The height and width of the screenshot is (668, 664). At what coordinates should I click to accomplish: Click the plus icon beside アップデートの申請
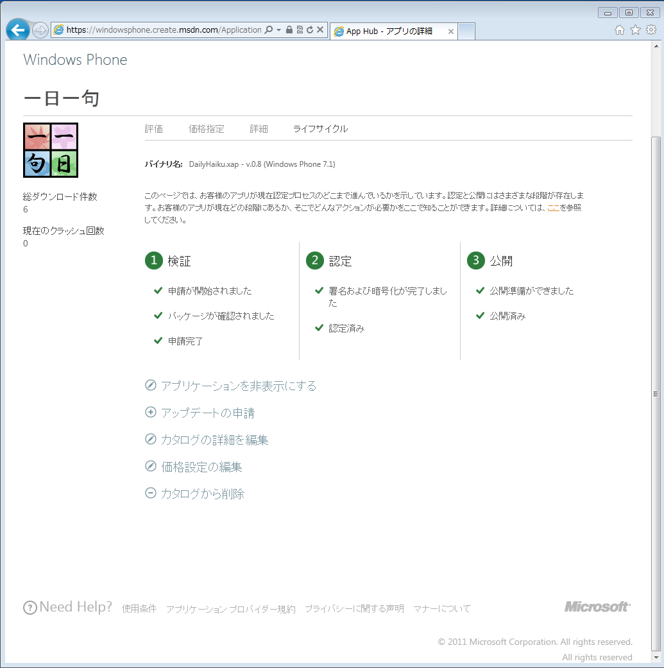pos(151,412)
